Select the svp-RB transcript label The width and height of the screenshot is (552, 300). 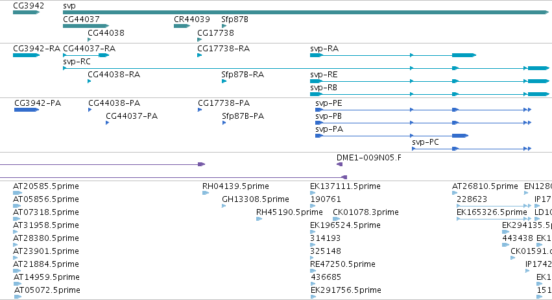coord(324,88)
